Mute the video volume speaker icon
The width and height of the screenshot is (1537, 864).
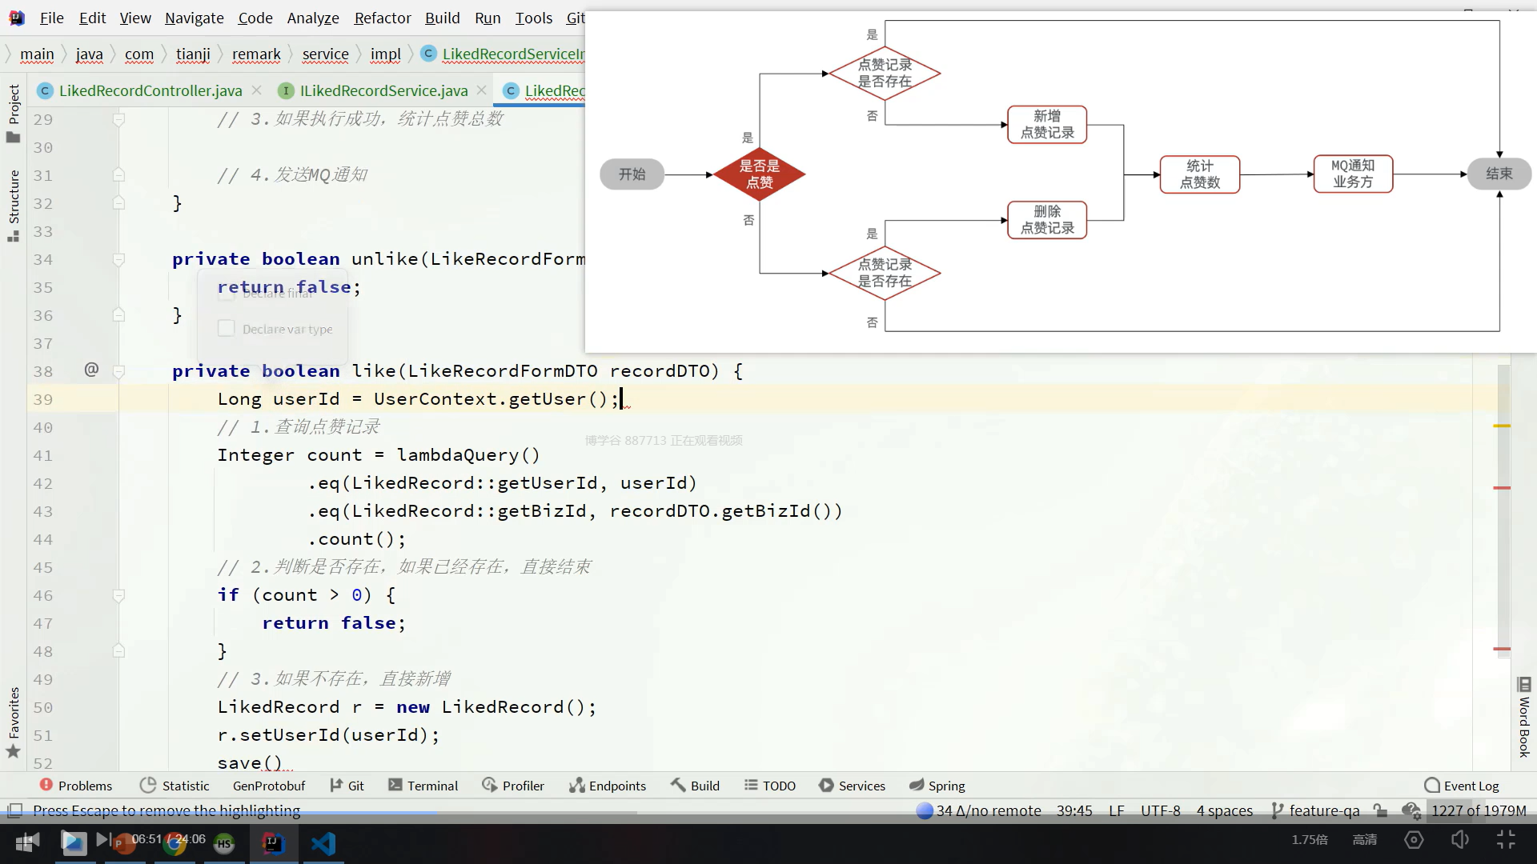[x=1459, y=839]
